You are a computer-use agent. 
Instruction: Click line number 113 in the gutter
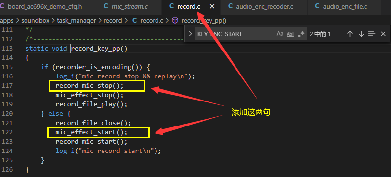click(x=7, y=48)
